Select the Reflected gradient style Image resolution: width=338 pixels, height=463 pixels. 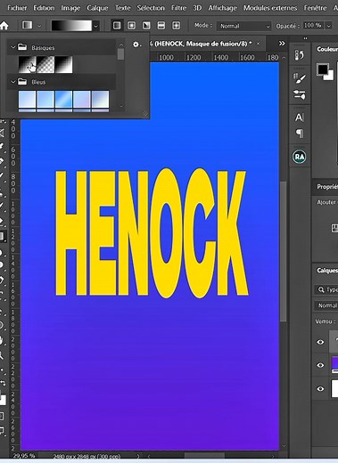pyautogui.click(x=161, y=26)
